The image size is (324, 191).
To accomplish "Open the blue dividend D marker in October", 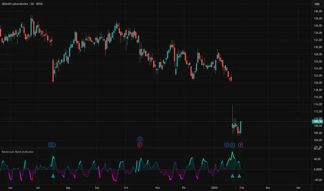I will coord(140,139).
